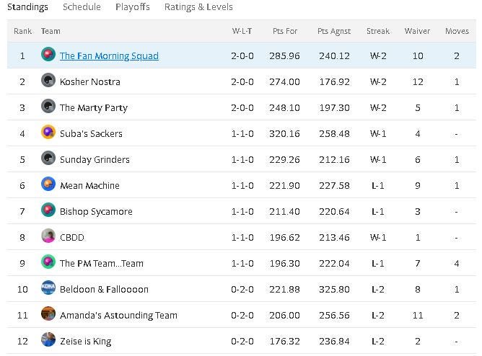Open Ratings & Levels tab
The image size is (482, 356).
[198, 7]
